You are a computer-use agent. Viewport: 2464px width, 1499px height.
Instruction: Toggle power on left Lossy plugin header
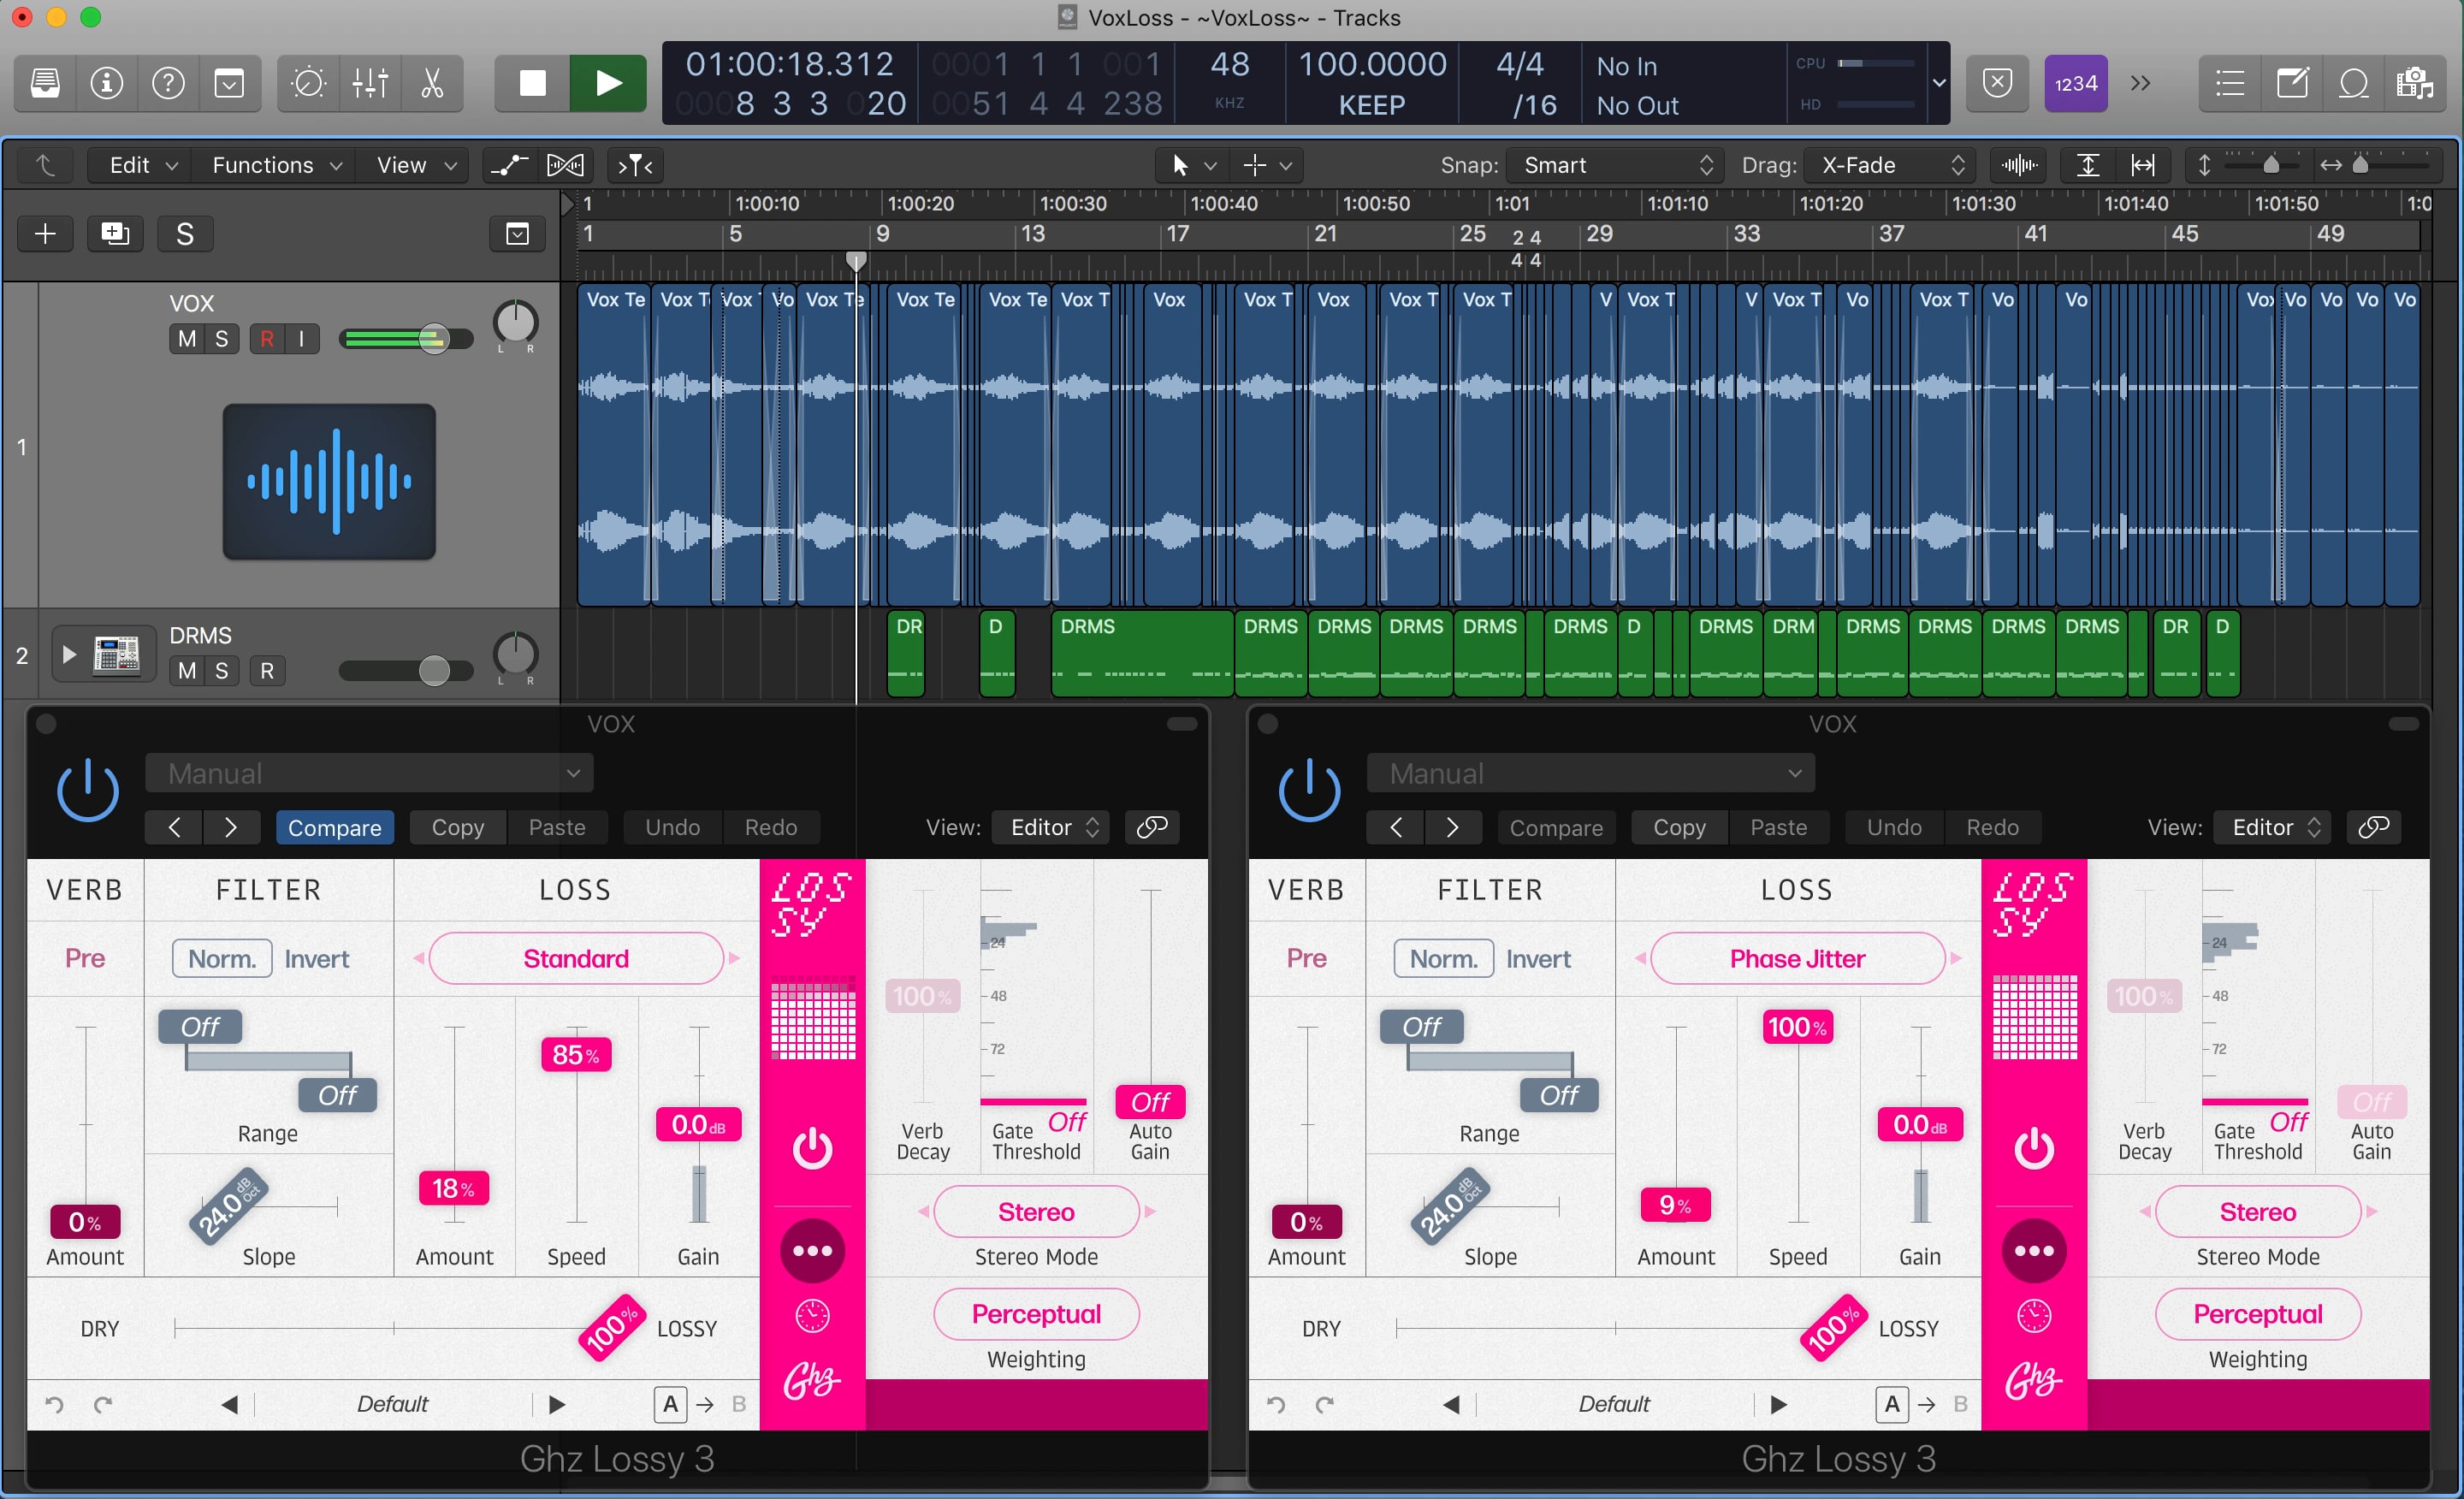88,791
